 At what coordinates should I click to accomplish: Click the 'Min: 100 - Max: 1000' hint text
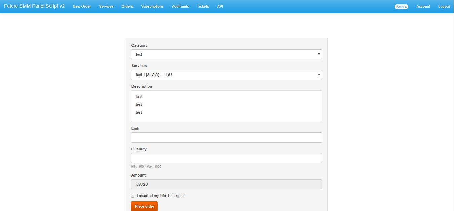coord(146,167)
